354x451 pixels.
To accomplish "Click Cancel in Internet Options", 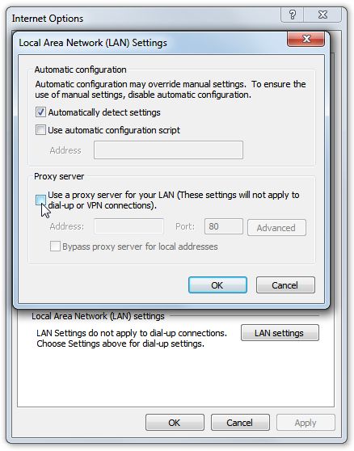I will [240, 423].
